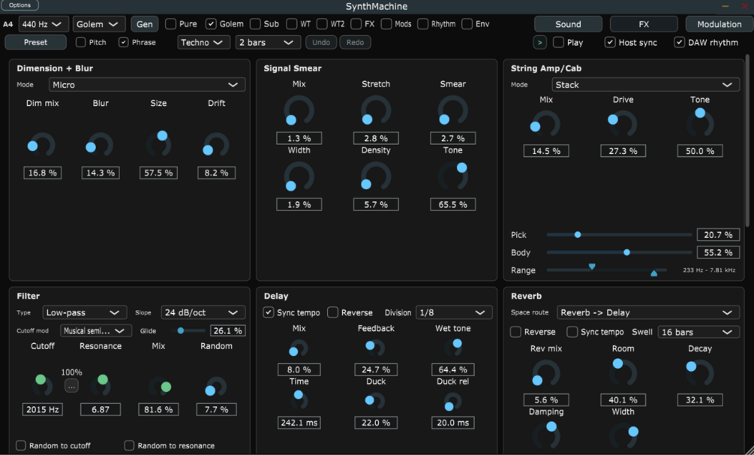Click the Filter Mix knob
Screen dimensions: 754x455
point(159,386)
